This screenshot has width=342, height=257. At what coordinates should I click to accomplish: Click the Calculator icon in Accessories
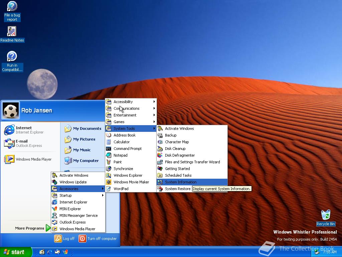(109, 142)
